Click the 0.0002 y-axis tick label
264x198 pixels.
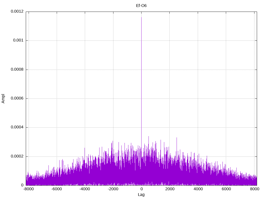[17, 156]
